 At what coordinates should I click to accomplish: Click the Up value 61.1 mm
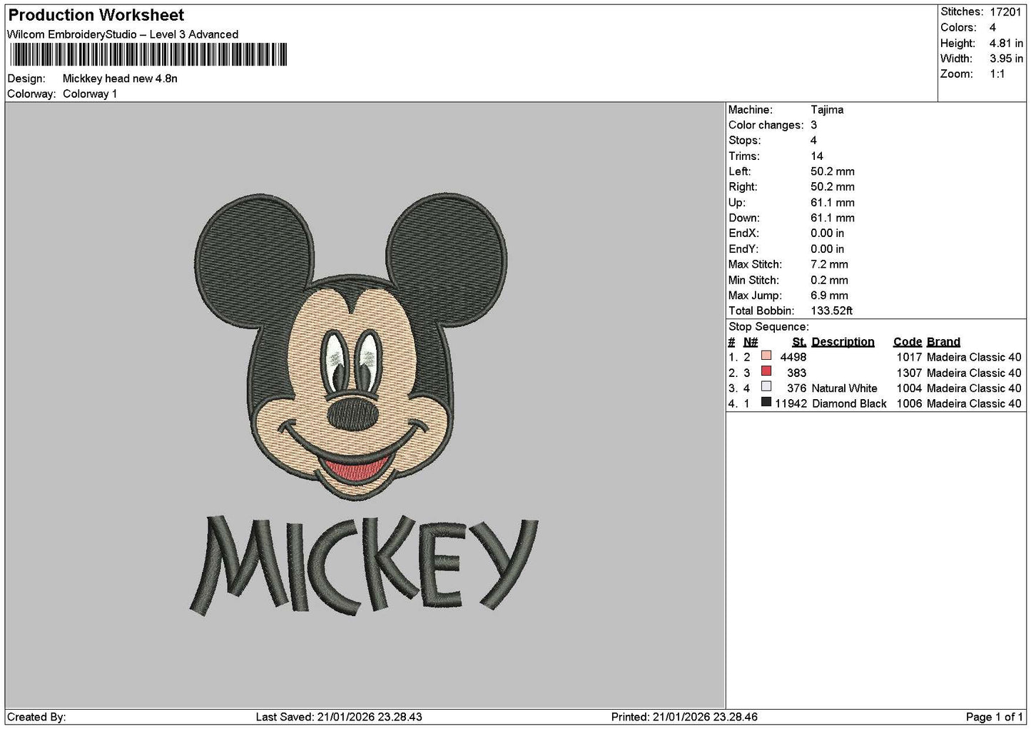pyautogui.click(x=832, y=203)
